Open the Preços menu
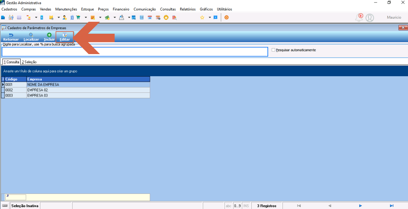 pos(103,9)
